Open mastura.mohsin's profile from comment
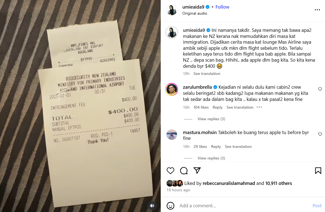325x212 pixels. [x=200, y=132]
